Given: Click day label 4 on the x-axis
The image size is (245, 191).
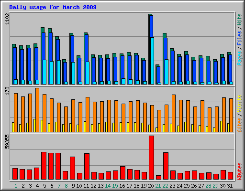Looking at the screenshot, I should pos(37,186).
